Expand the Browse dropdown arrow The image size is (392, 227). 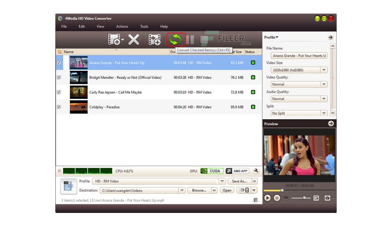pos(214,190)
